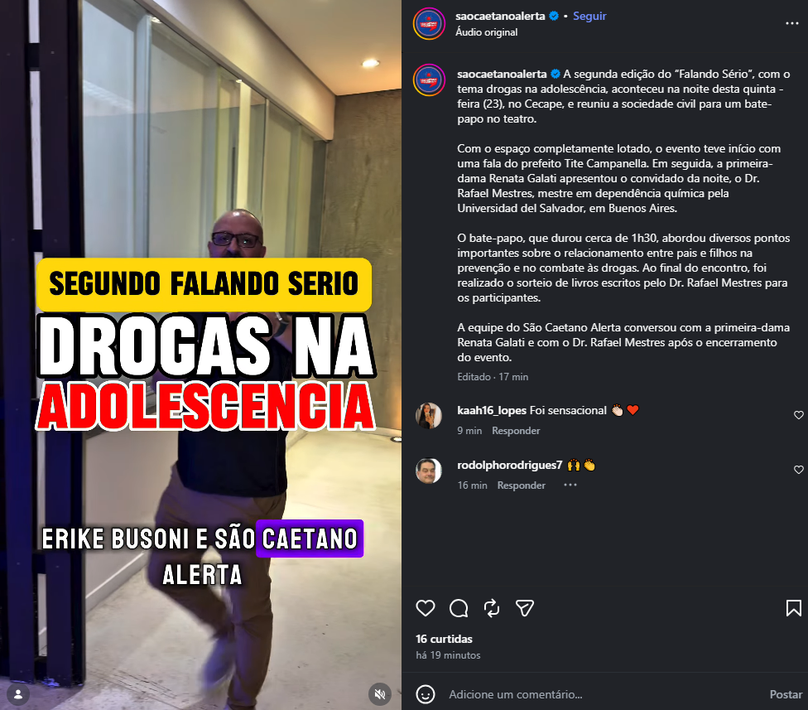Repost using the arrows icon
This screenshot has height=710, width=808.
pos(492,608)
